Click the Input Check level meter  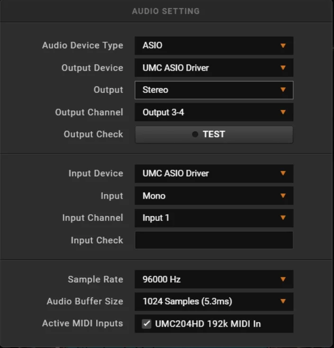pos(214,240)
